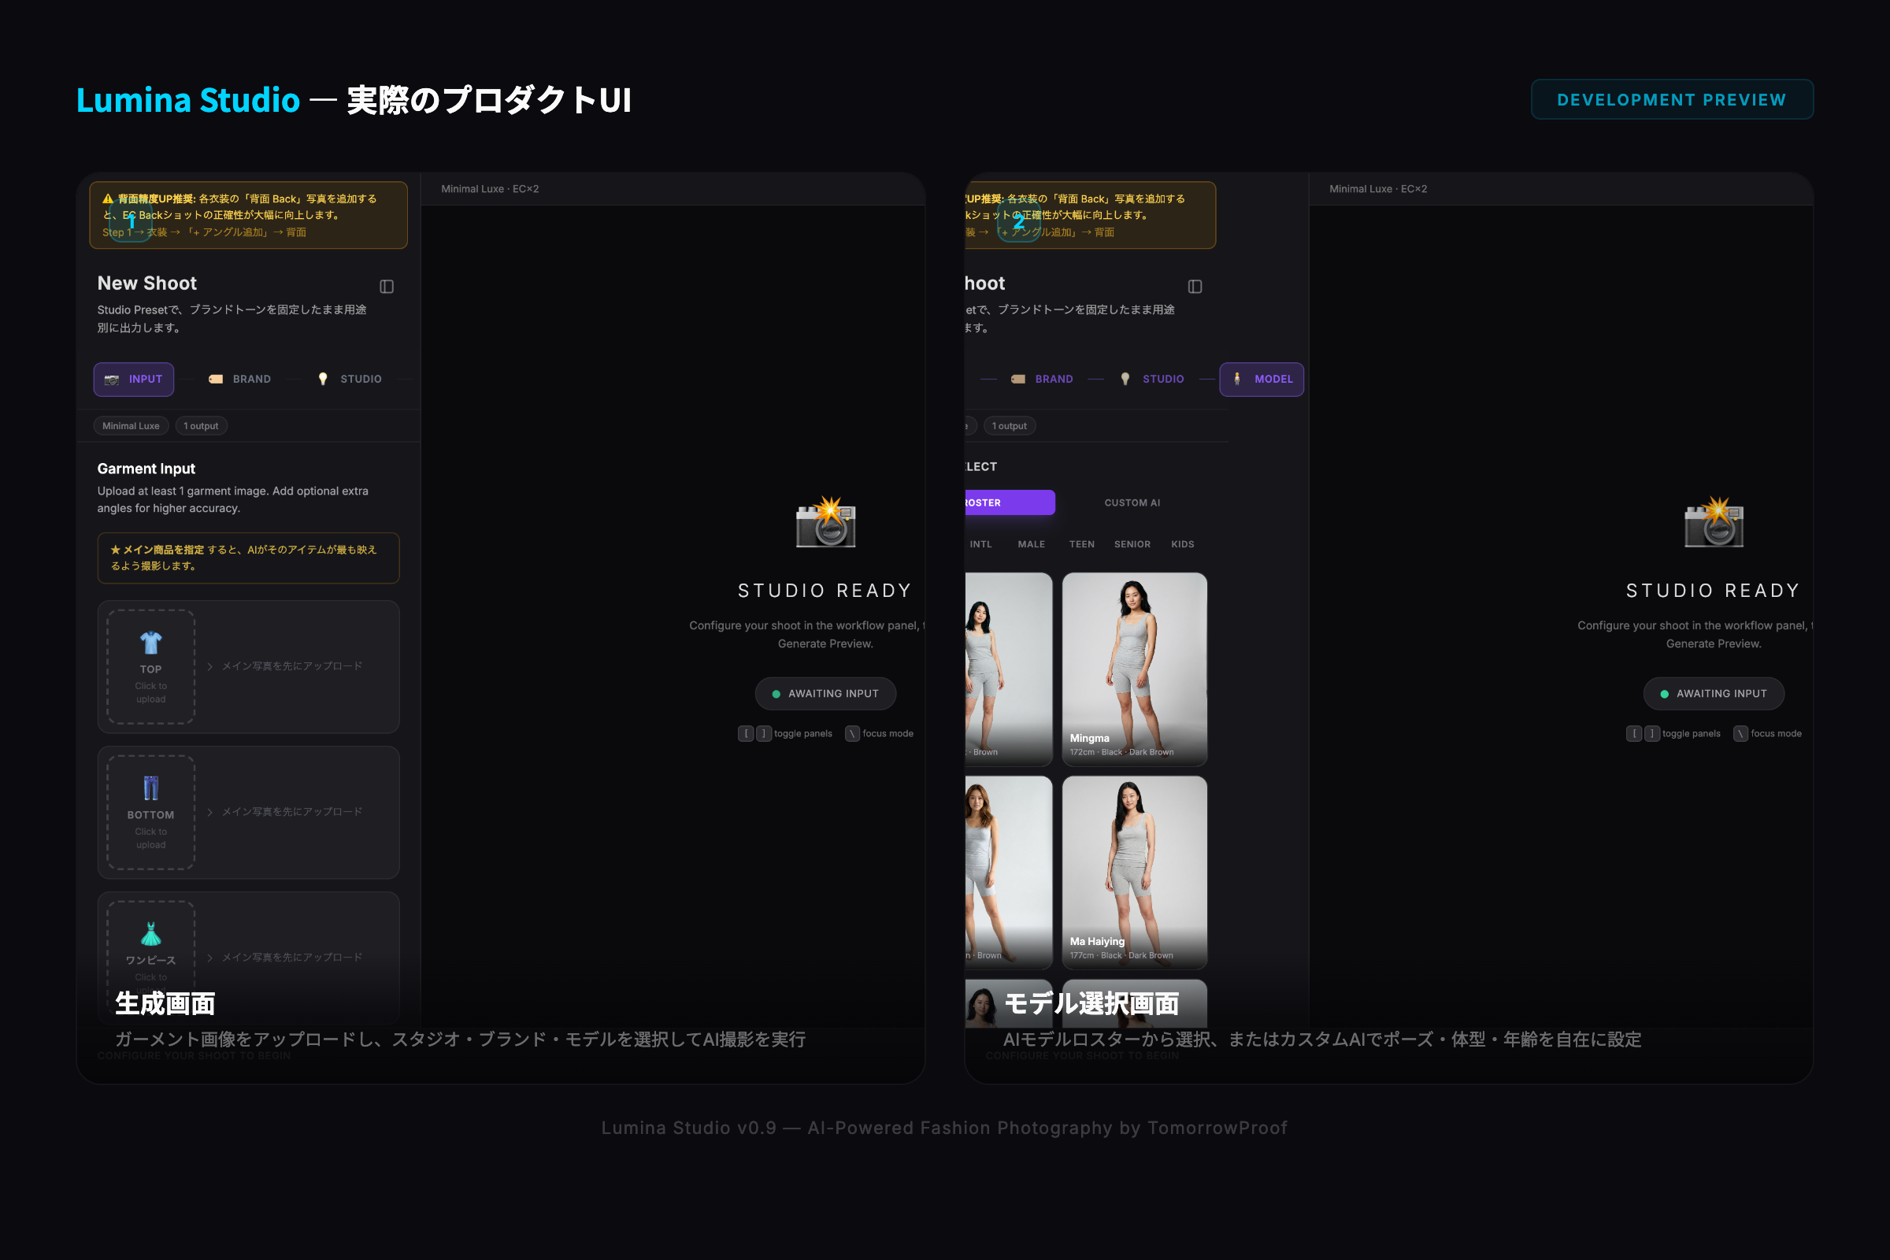Collapse panel icon in model selection screen
The height and width of the screenshot is (1260, 1890).
click(x=1195, y=287)
